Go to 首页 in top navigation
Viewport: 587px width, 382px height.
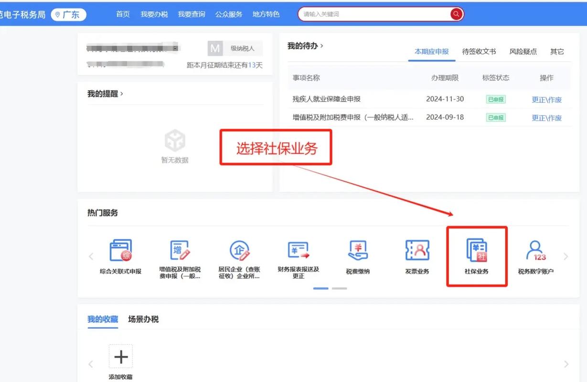coord(123,14)
